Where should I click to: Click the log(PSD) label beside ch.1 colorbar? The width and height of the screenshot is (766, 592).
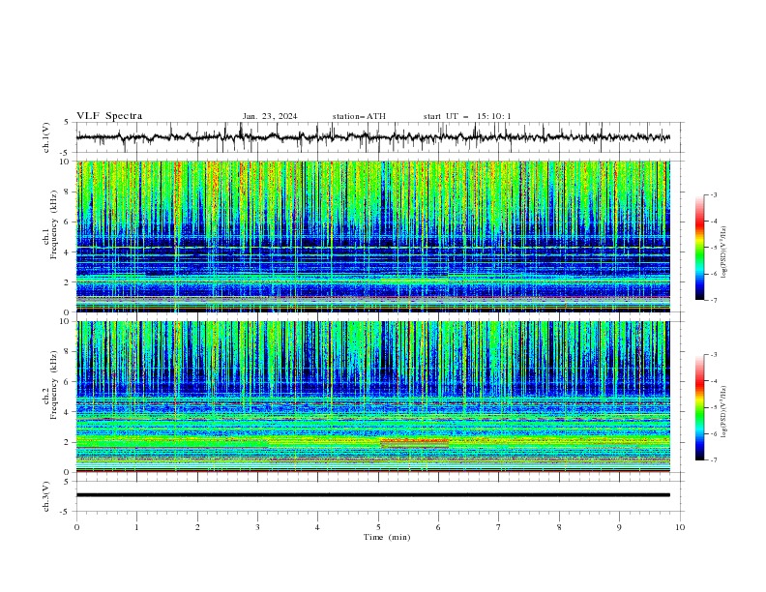pos(724,252)
